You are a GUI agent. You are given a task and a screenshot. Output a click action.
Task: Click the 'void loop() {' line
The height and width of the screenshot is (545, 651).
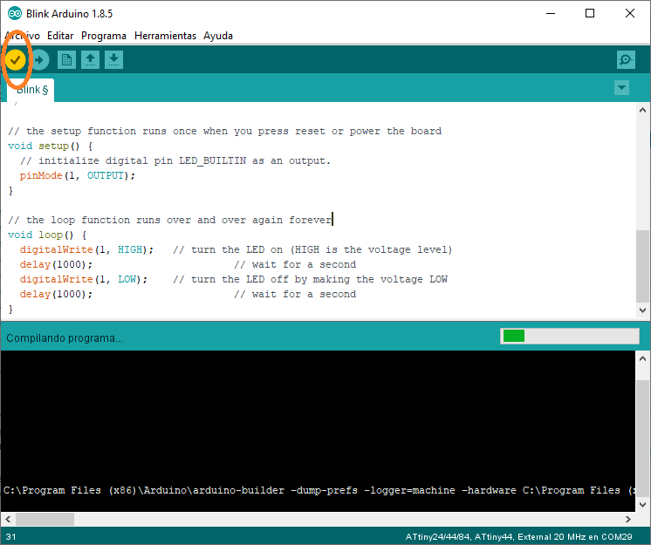point(47,235)
